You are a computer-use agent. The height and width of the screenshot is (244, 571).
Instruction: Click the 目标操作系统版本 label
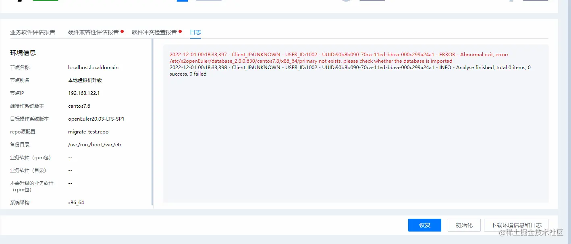point(29,119)
